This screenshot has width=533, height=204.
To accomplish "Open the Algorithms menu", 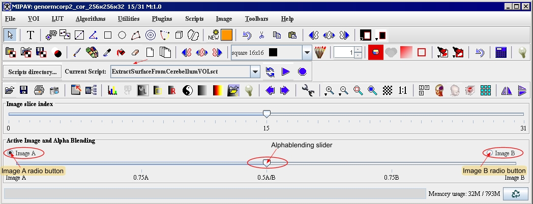I will [90, 19].
